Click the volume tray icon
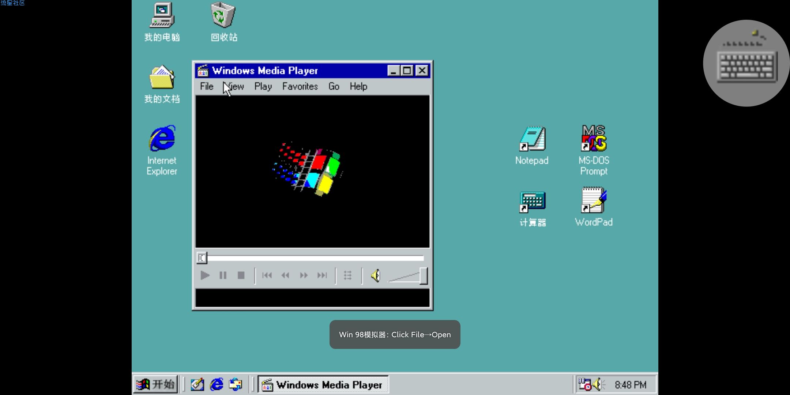The image size is (790, 395). pos(598,384)
